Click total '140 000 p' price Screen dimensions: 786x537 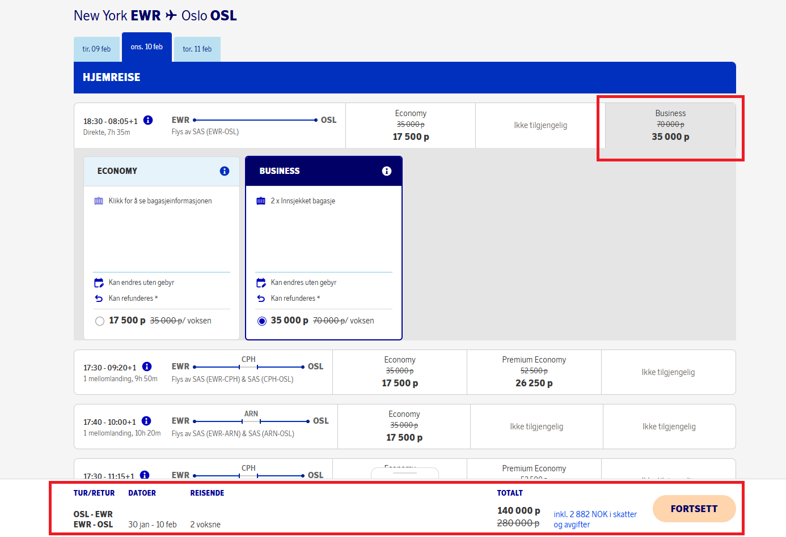pos(519,511)
